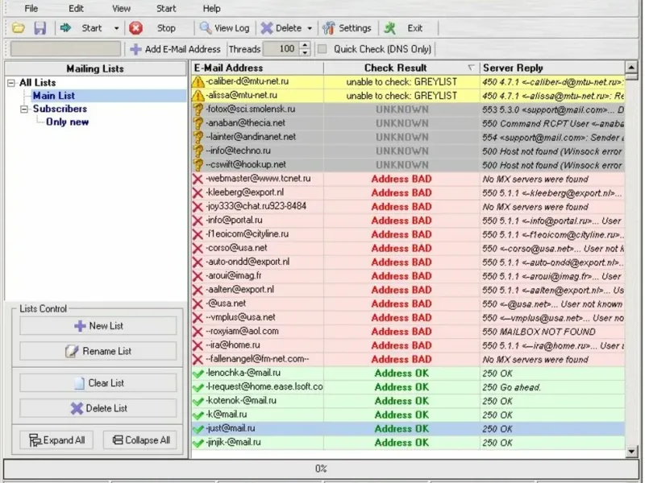This screenshot has width=645, height=483.
Task: Open the Start menu in menu bar
Action: [x=166, y=9]
